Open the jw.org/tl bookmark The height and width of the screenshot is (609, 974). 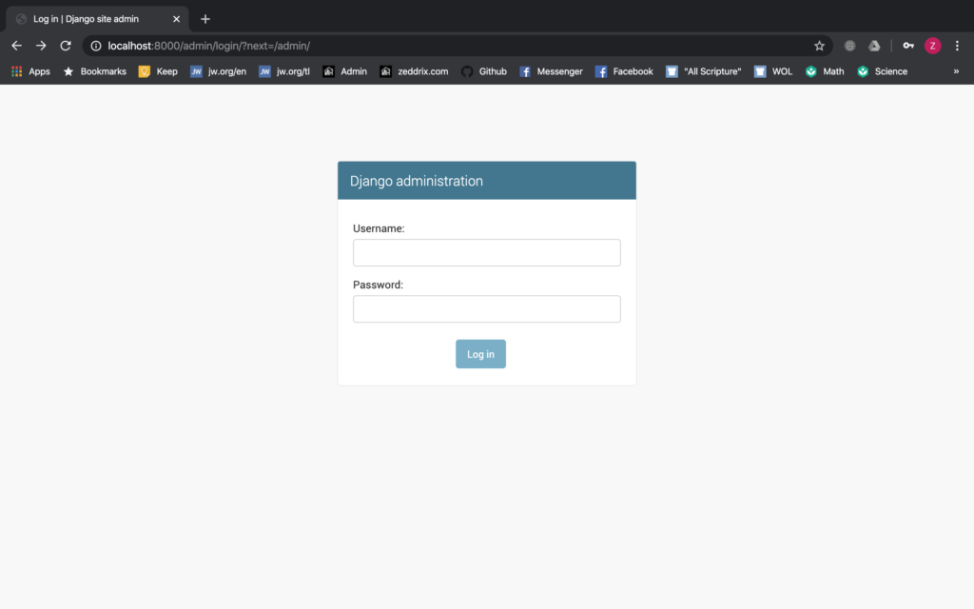point(283,71)
